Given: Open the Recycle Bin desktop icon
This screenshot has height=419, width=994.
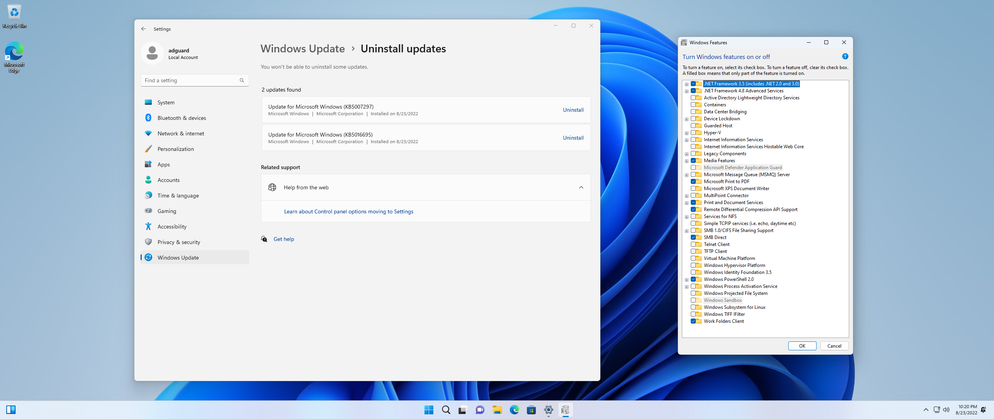Looking at the screenshot, I should 14,16.
